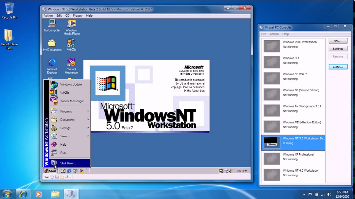The width and height of the screenshot is (355, 199).
Task: Open Recycle Bin on Windows 7 desktop
Action: pos(9,11)
